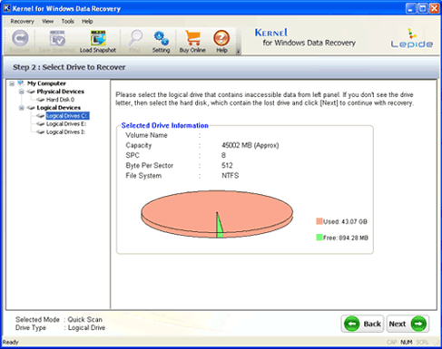
Task: Collapse the Logical Devices node
Action: pyautogui.click(x=22, y=108)
